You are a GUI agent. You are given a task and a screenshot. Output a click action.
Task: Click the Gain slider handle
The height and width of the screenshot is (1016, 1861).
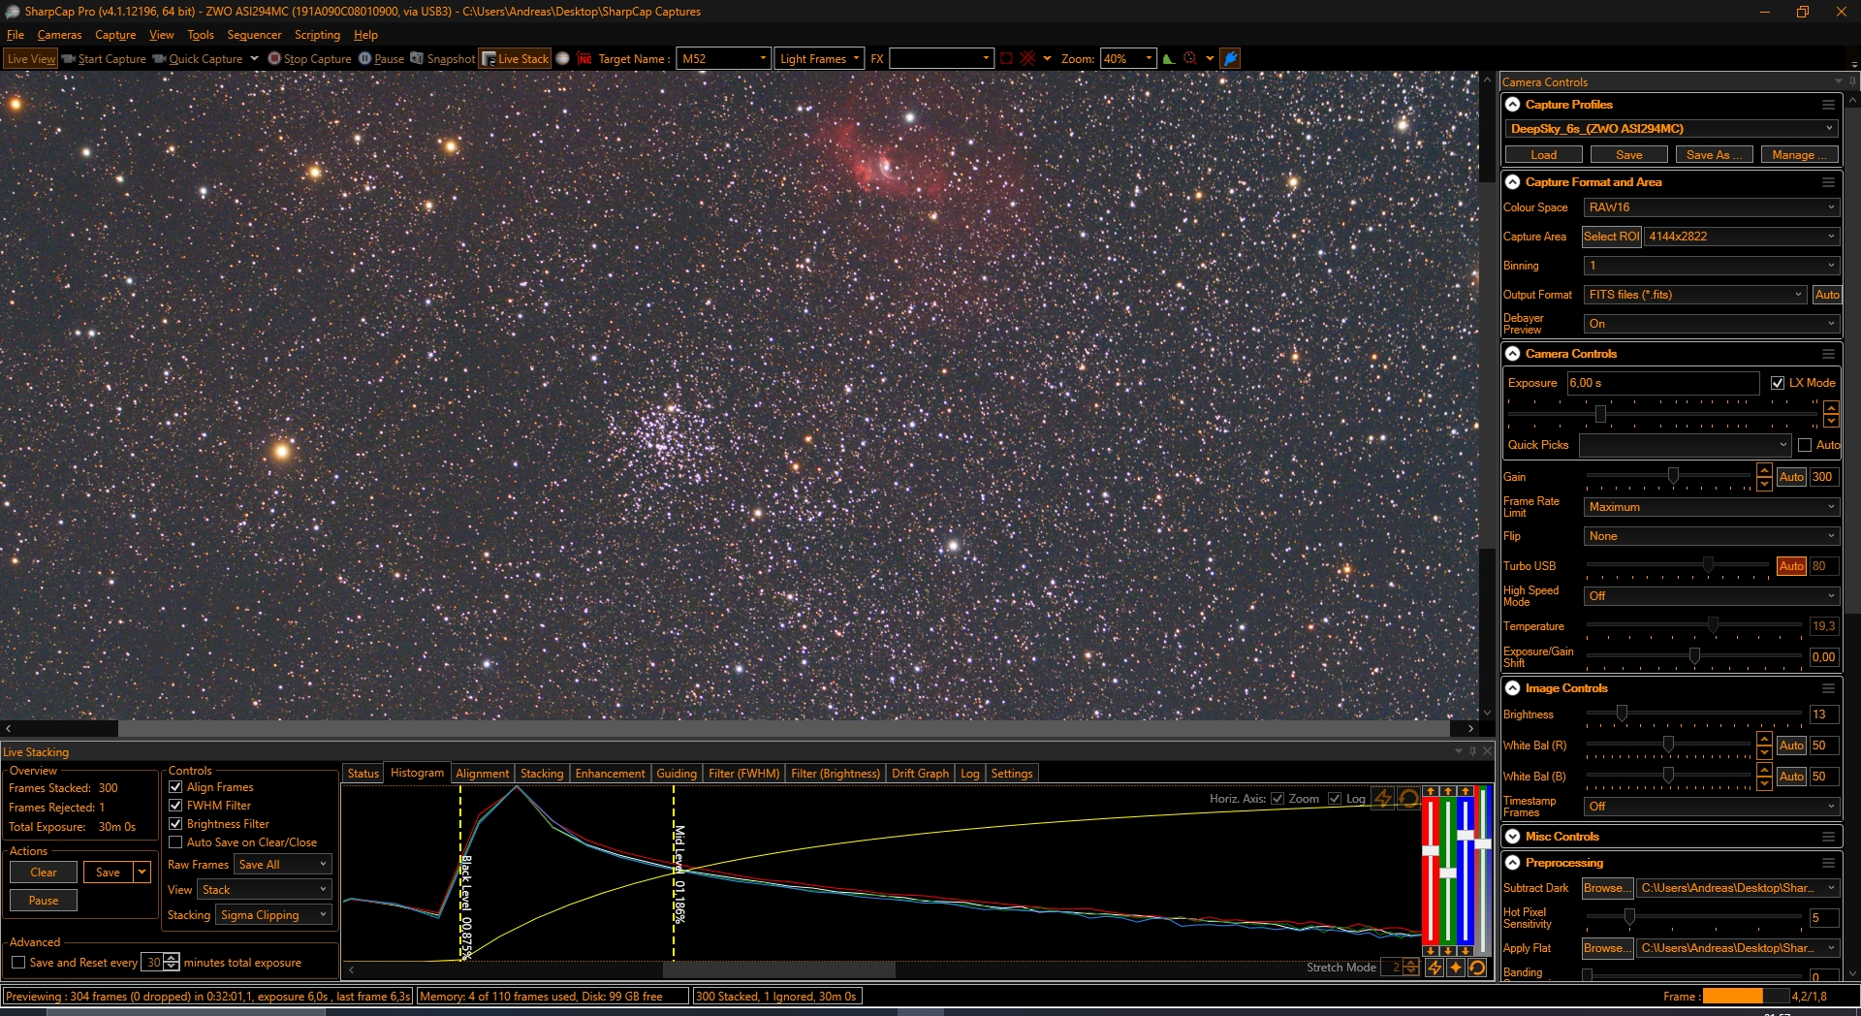point(1673,476)
